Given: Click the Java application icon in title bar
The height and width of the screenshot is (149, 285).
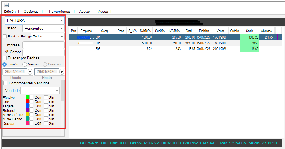Looking at the screenshot, I should point(6,5).
